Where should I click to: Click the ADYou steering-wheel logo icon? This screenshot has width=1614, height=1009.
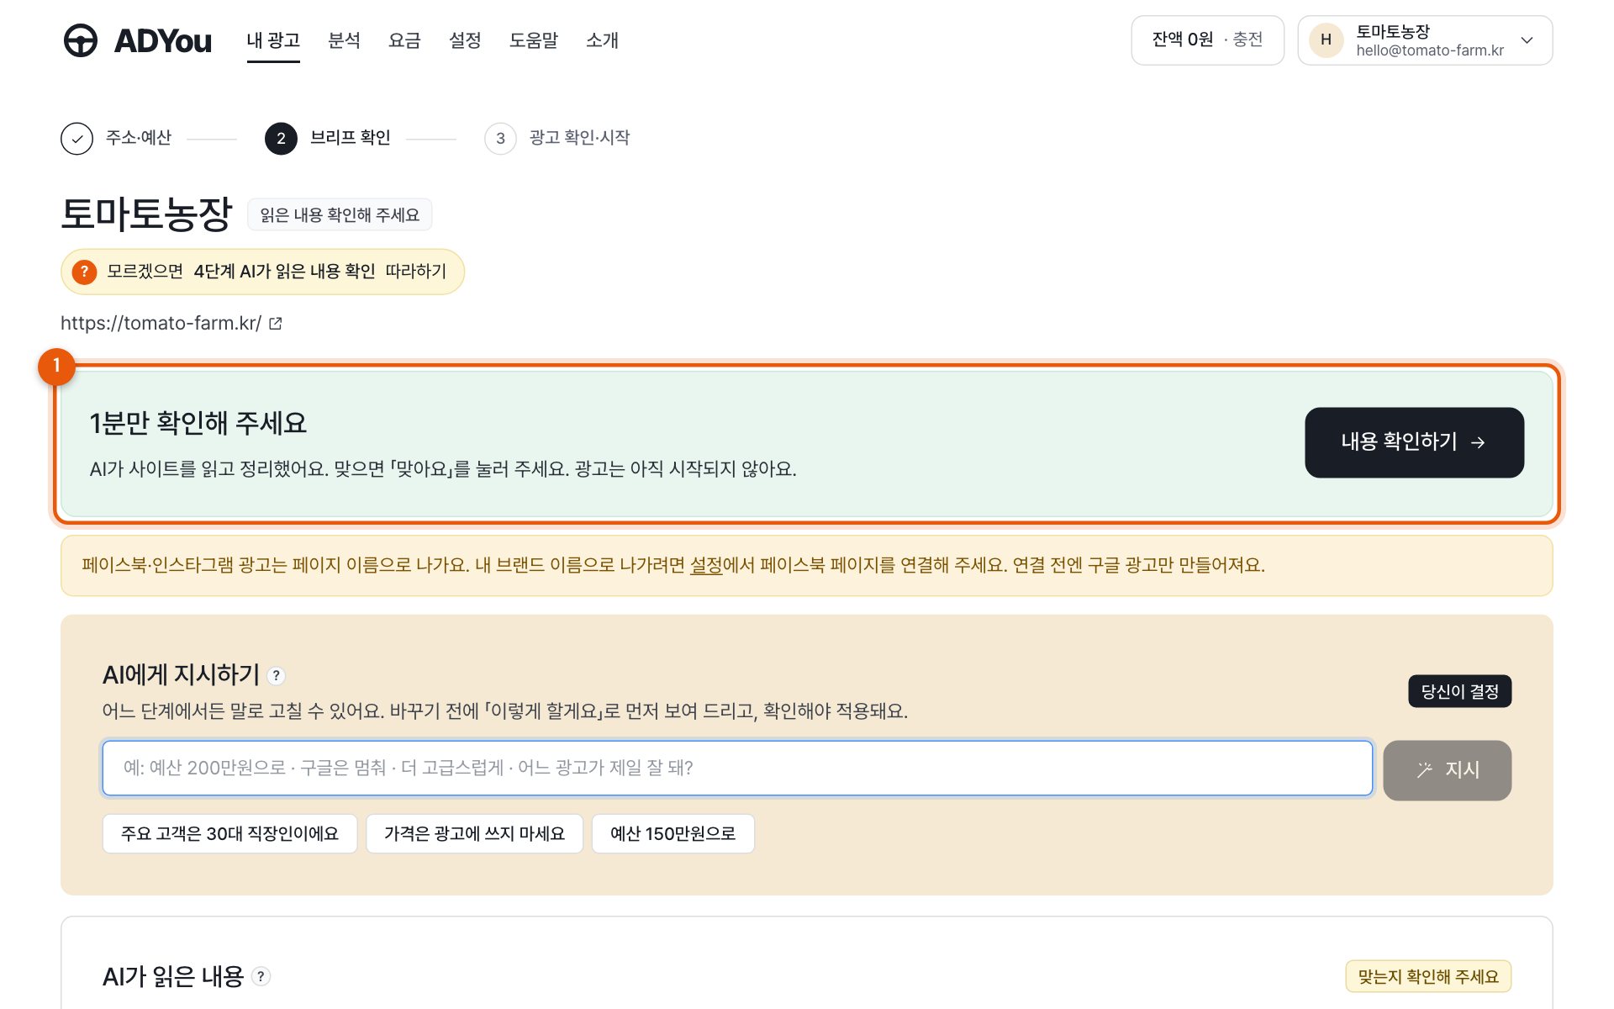(81, 40)
